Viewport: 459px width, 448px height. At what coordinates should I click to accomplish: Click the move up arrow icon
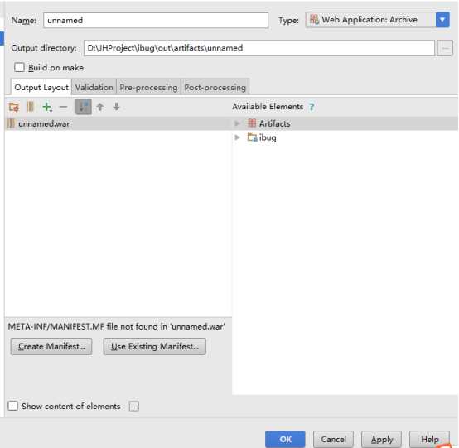tap(100, 107)
